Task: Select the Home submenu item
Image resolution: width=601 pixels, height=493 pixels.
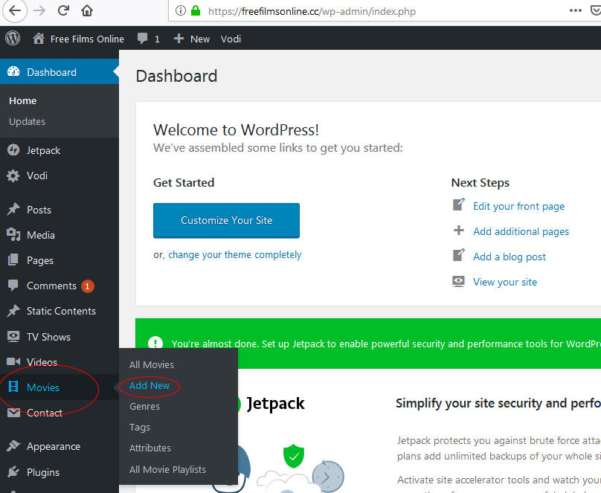Action: coord(22,100)
